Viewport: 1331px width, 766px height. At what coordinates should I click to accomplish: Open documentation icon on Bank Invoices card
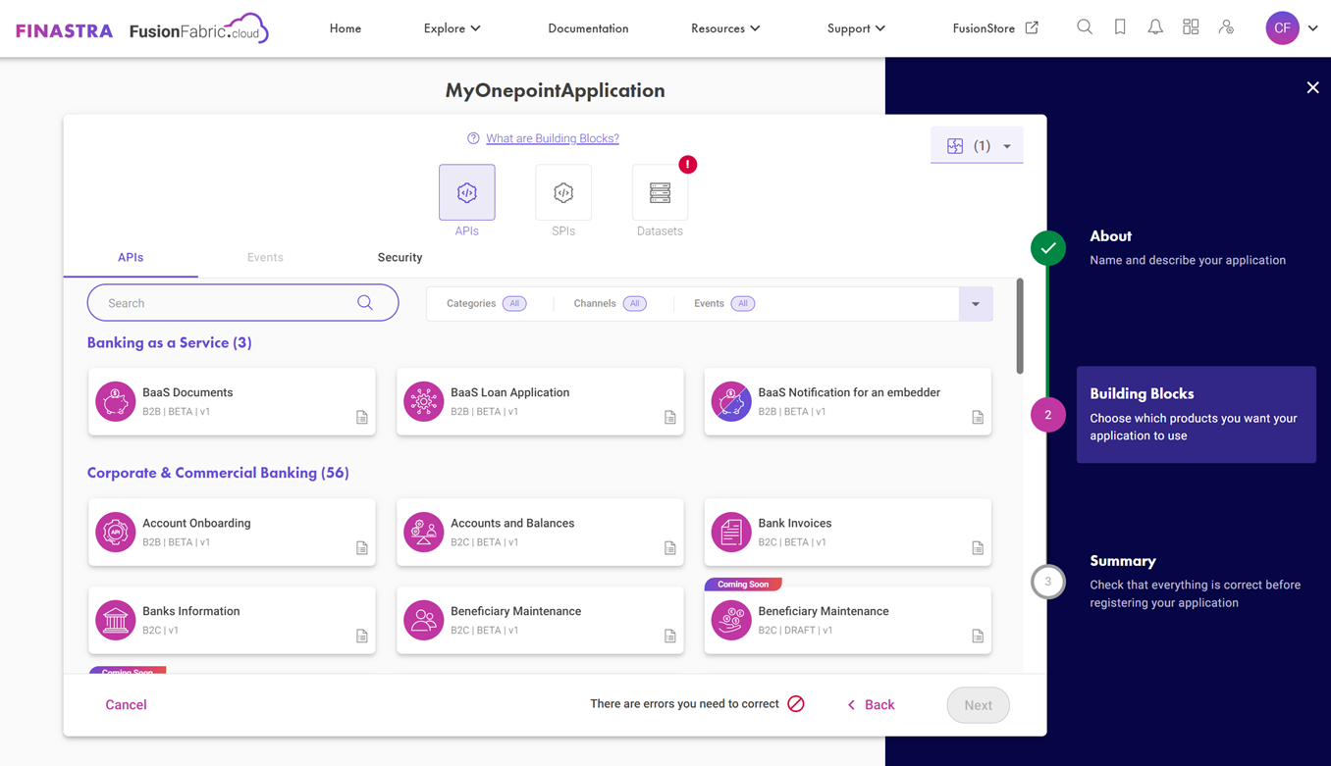pos(978,548)
